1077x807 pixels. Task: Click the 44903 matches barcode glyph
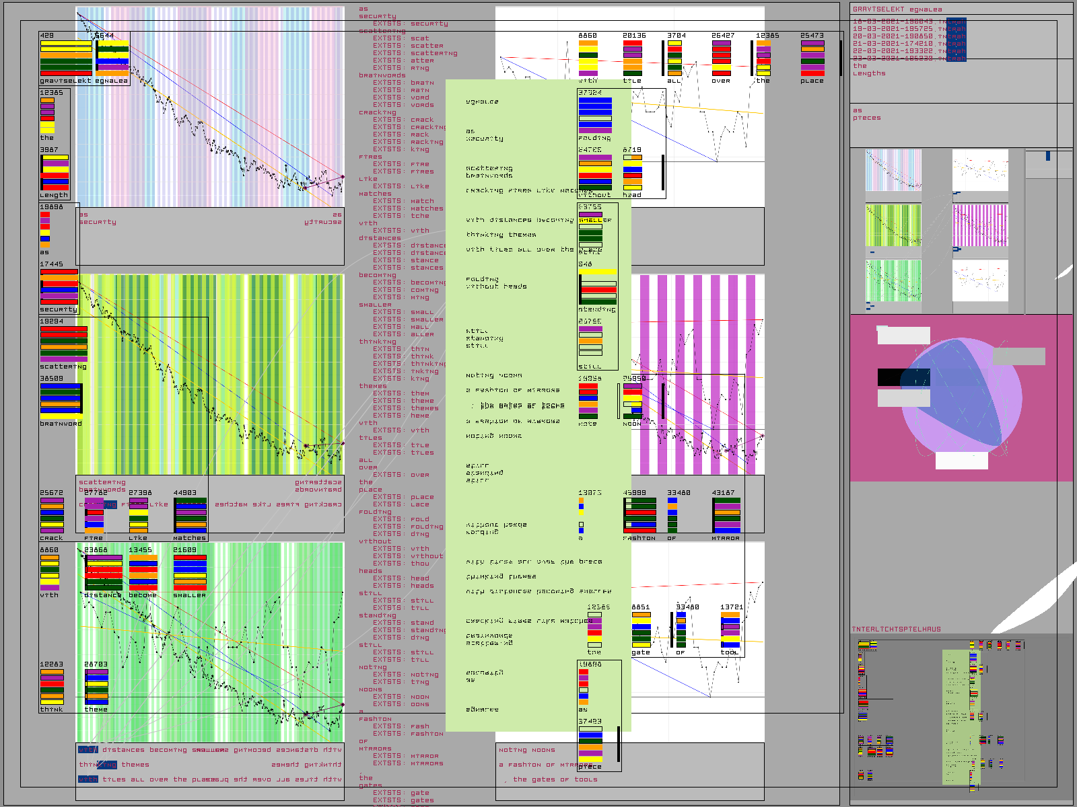(x=190, y=516)
